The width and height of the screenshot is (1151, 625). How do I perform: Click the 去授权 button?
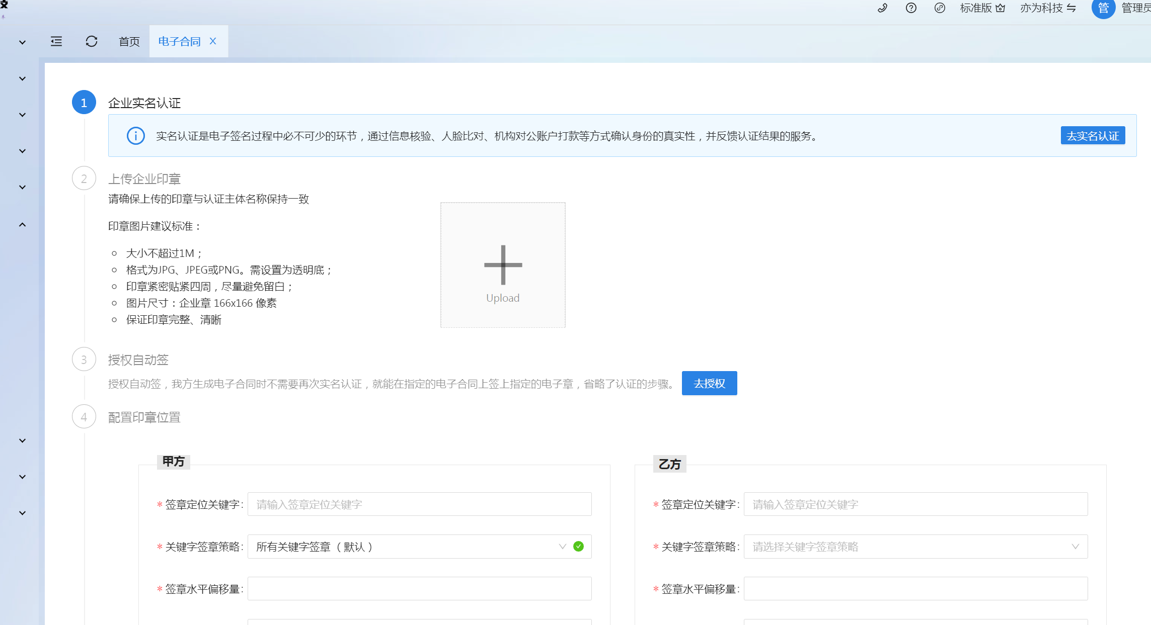(x=709, y=383)
